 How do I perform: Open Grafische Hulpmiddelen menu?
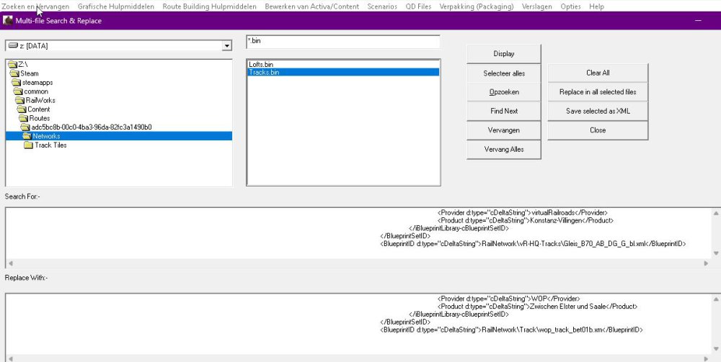[x=116, y=6]
